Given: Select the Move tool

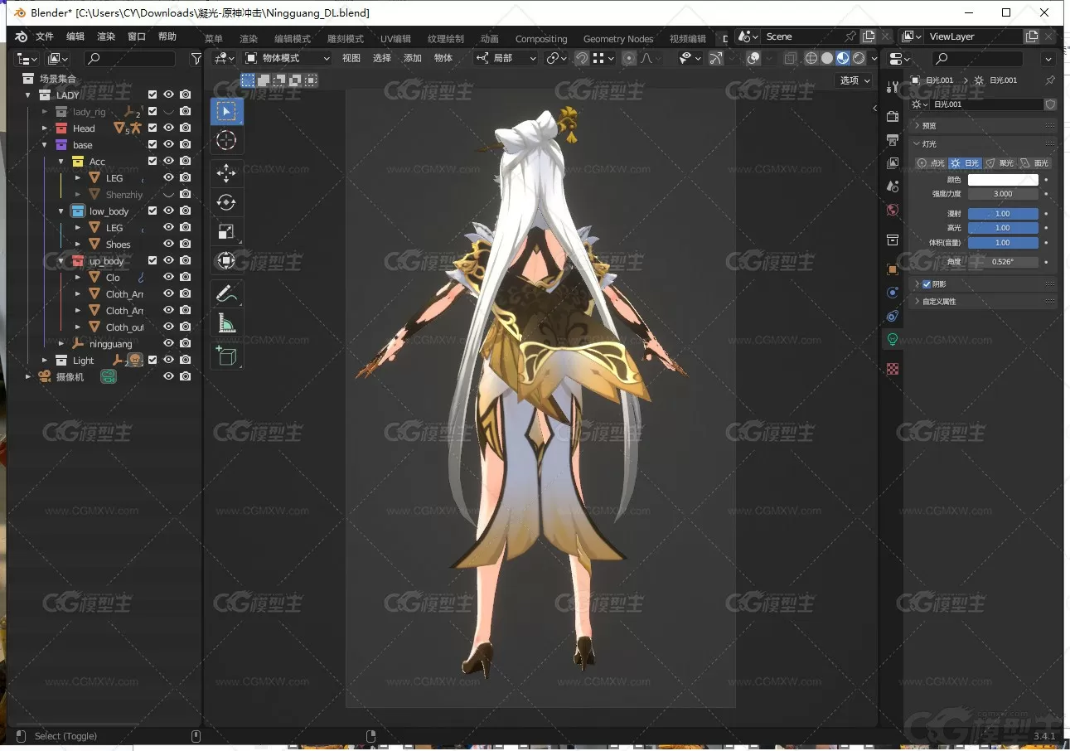Looking at the screenshot, I should [226, 172].
